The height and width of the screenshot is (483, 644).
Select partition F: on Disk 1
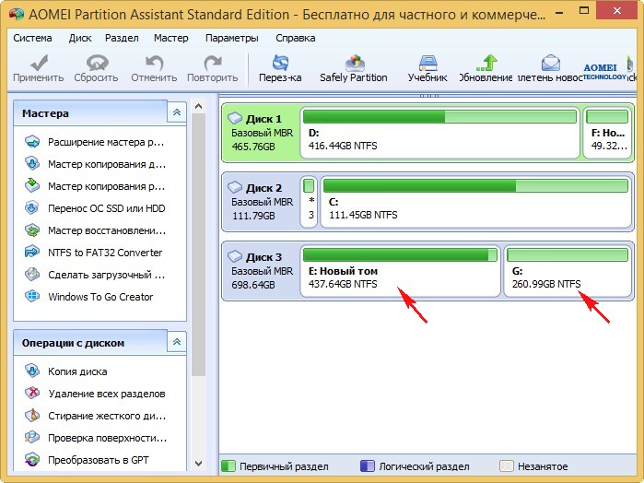[607, 133]
